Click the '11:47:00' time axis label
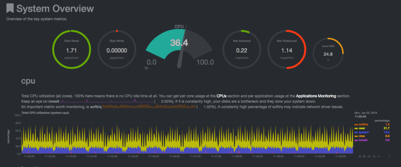This screenshot has height=167, width=401. pos(195,156)
